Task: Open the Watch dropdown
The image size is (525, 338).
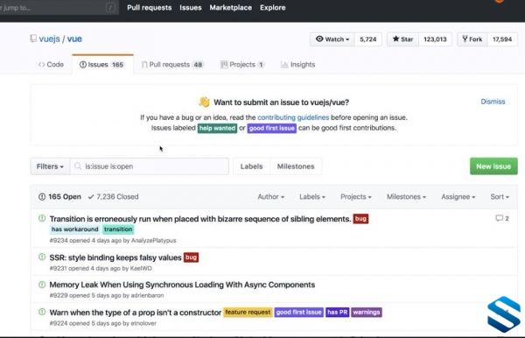Action: [x=332, y=39]
